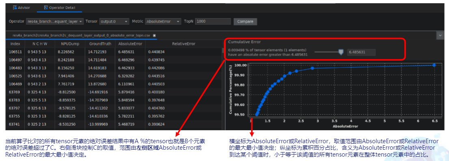The height and width of the screenshot is (161, 449).
Task: Click the TopN 1000 input field
Action: (x=213, y=21)
